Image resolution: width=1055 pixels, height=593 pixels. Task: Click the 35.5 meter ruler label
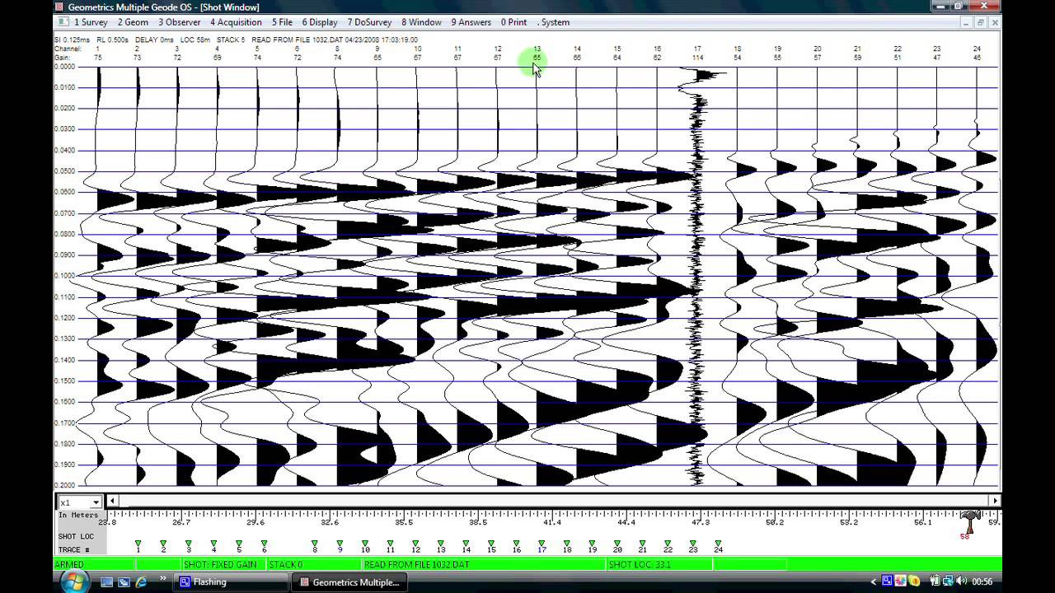click(x=404, y=522)
